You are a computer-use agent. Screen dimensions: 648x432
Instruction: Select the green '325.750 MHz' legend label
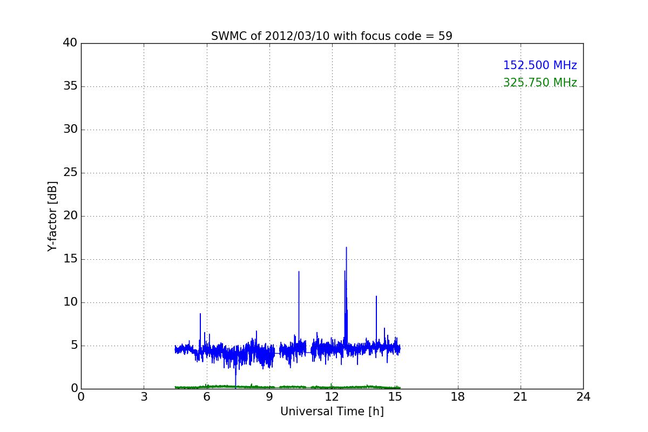[x=540, y=83]
